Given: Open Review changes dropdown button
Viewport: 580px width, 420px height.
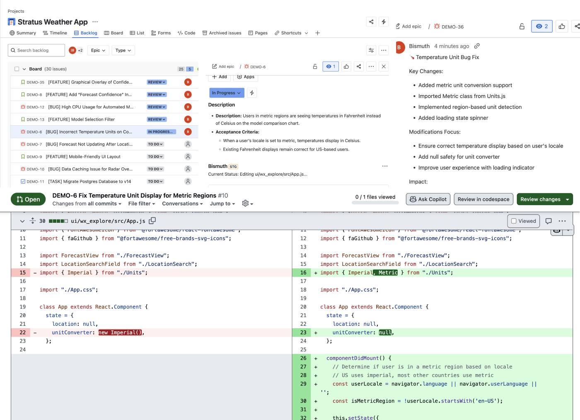Looking at the screenshot, I should 544,199.
